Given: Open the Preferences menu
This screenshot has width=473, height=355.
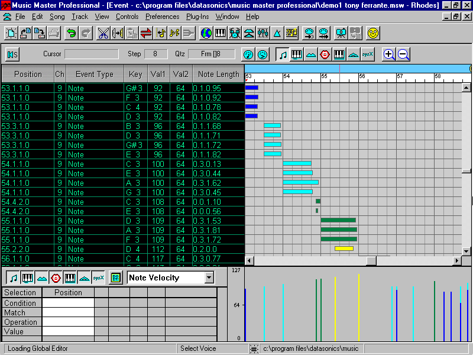Looking at the screenshot, I should click(x=162, y=17).
